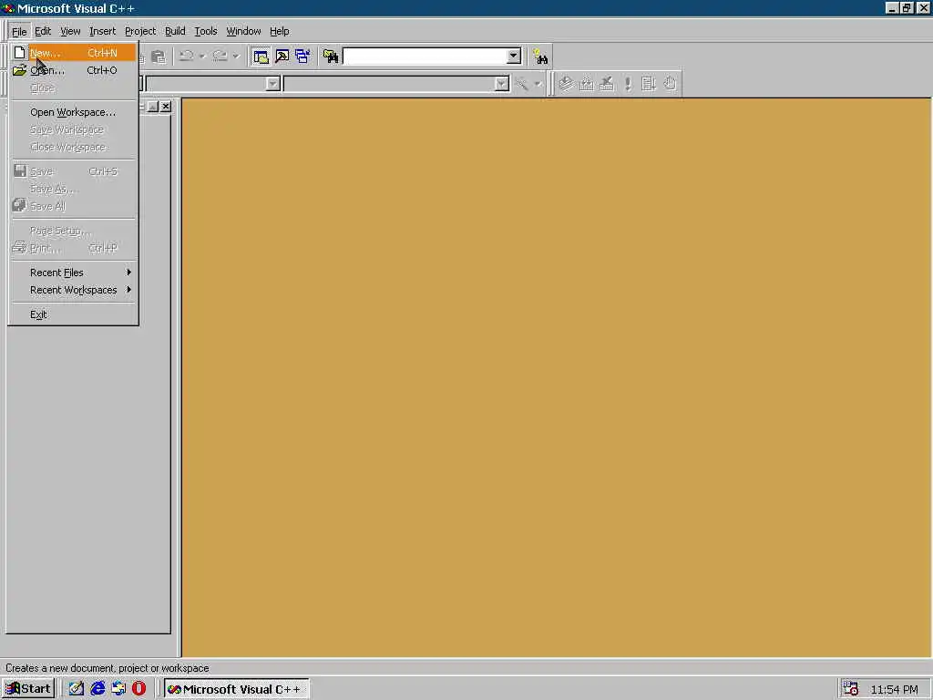Click the first quick launch notepad icon
The height and width of the screenshot is (700, 933).
(77, 689)
